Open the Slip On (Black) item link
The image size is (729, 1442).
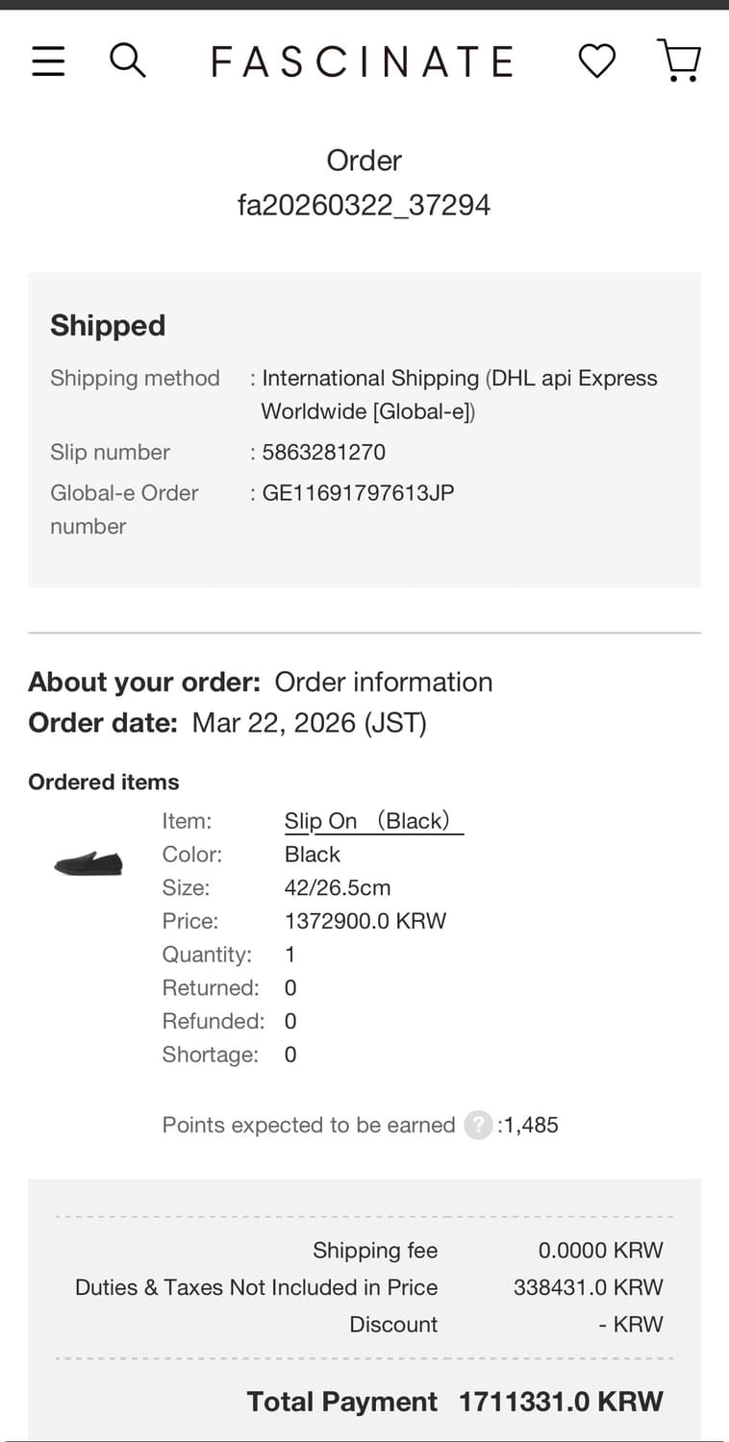coord(373,821)
